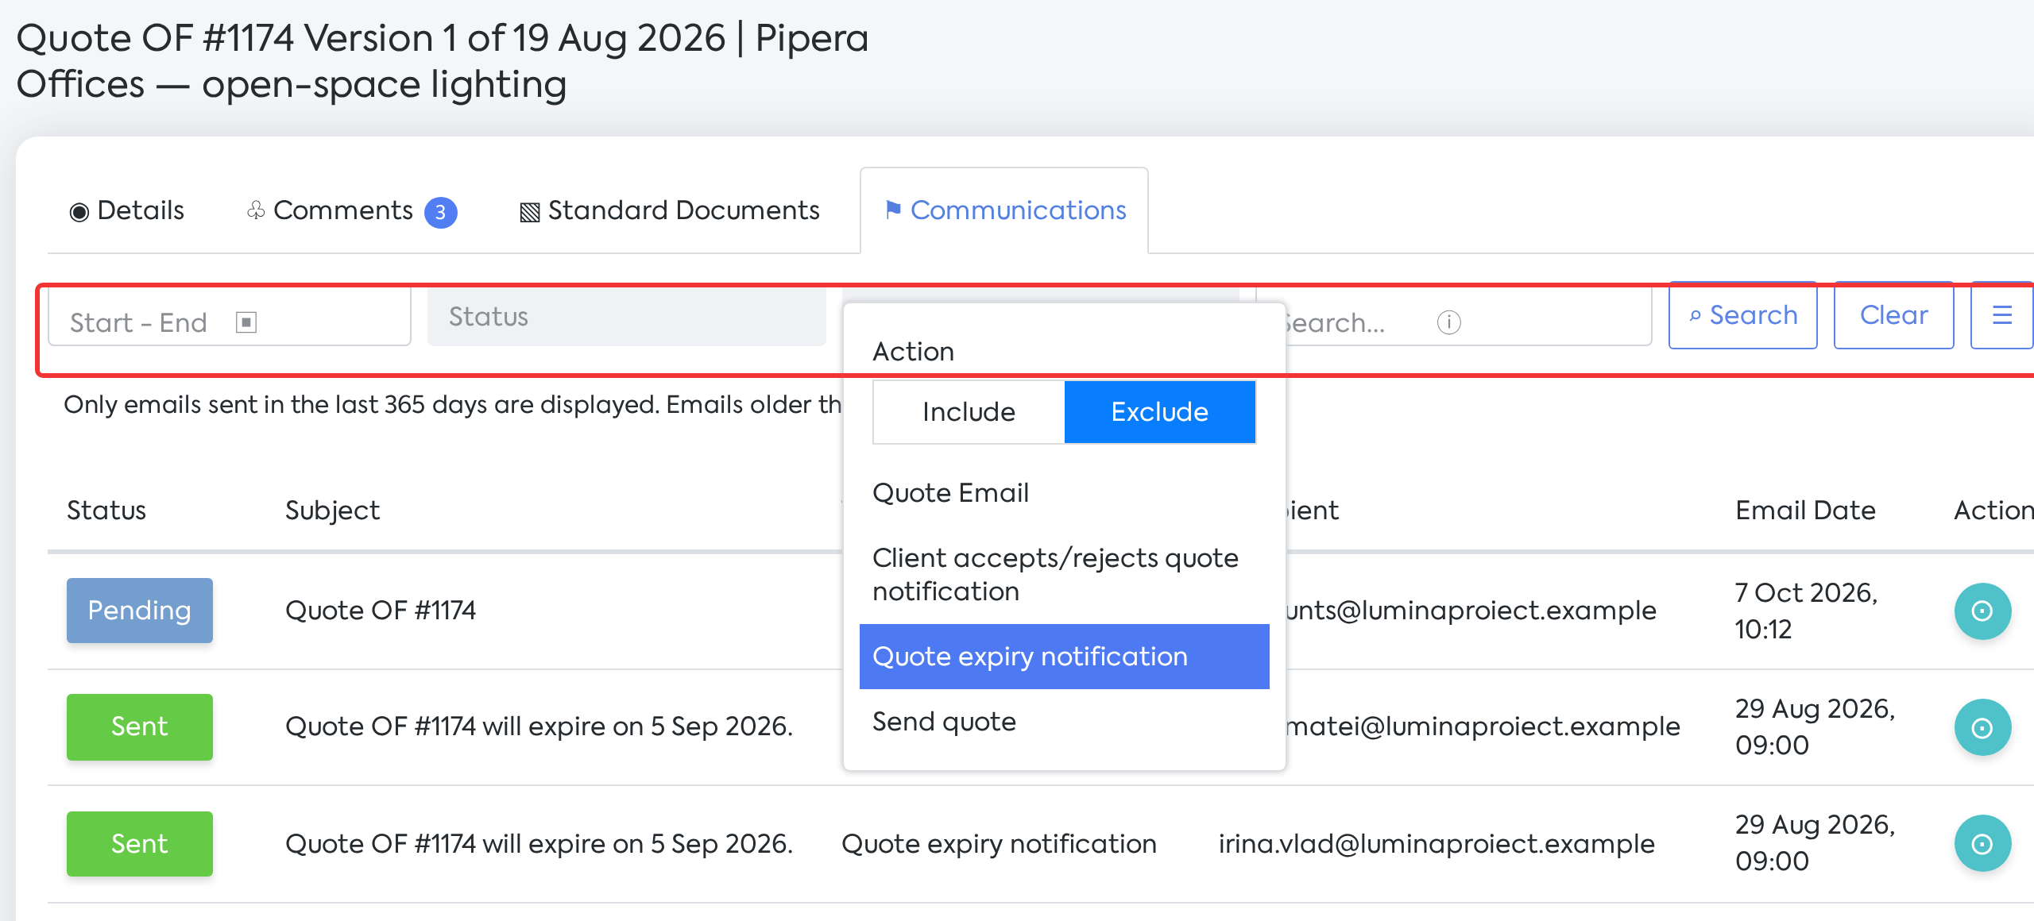Screen dimensions: 2034x921
Task: Select Quote expiry notification option
Action: [1064, 657]
